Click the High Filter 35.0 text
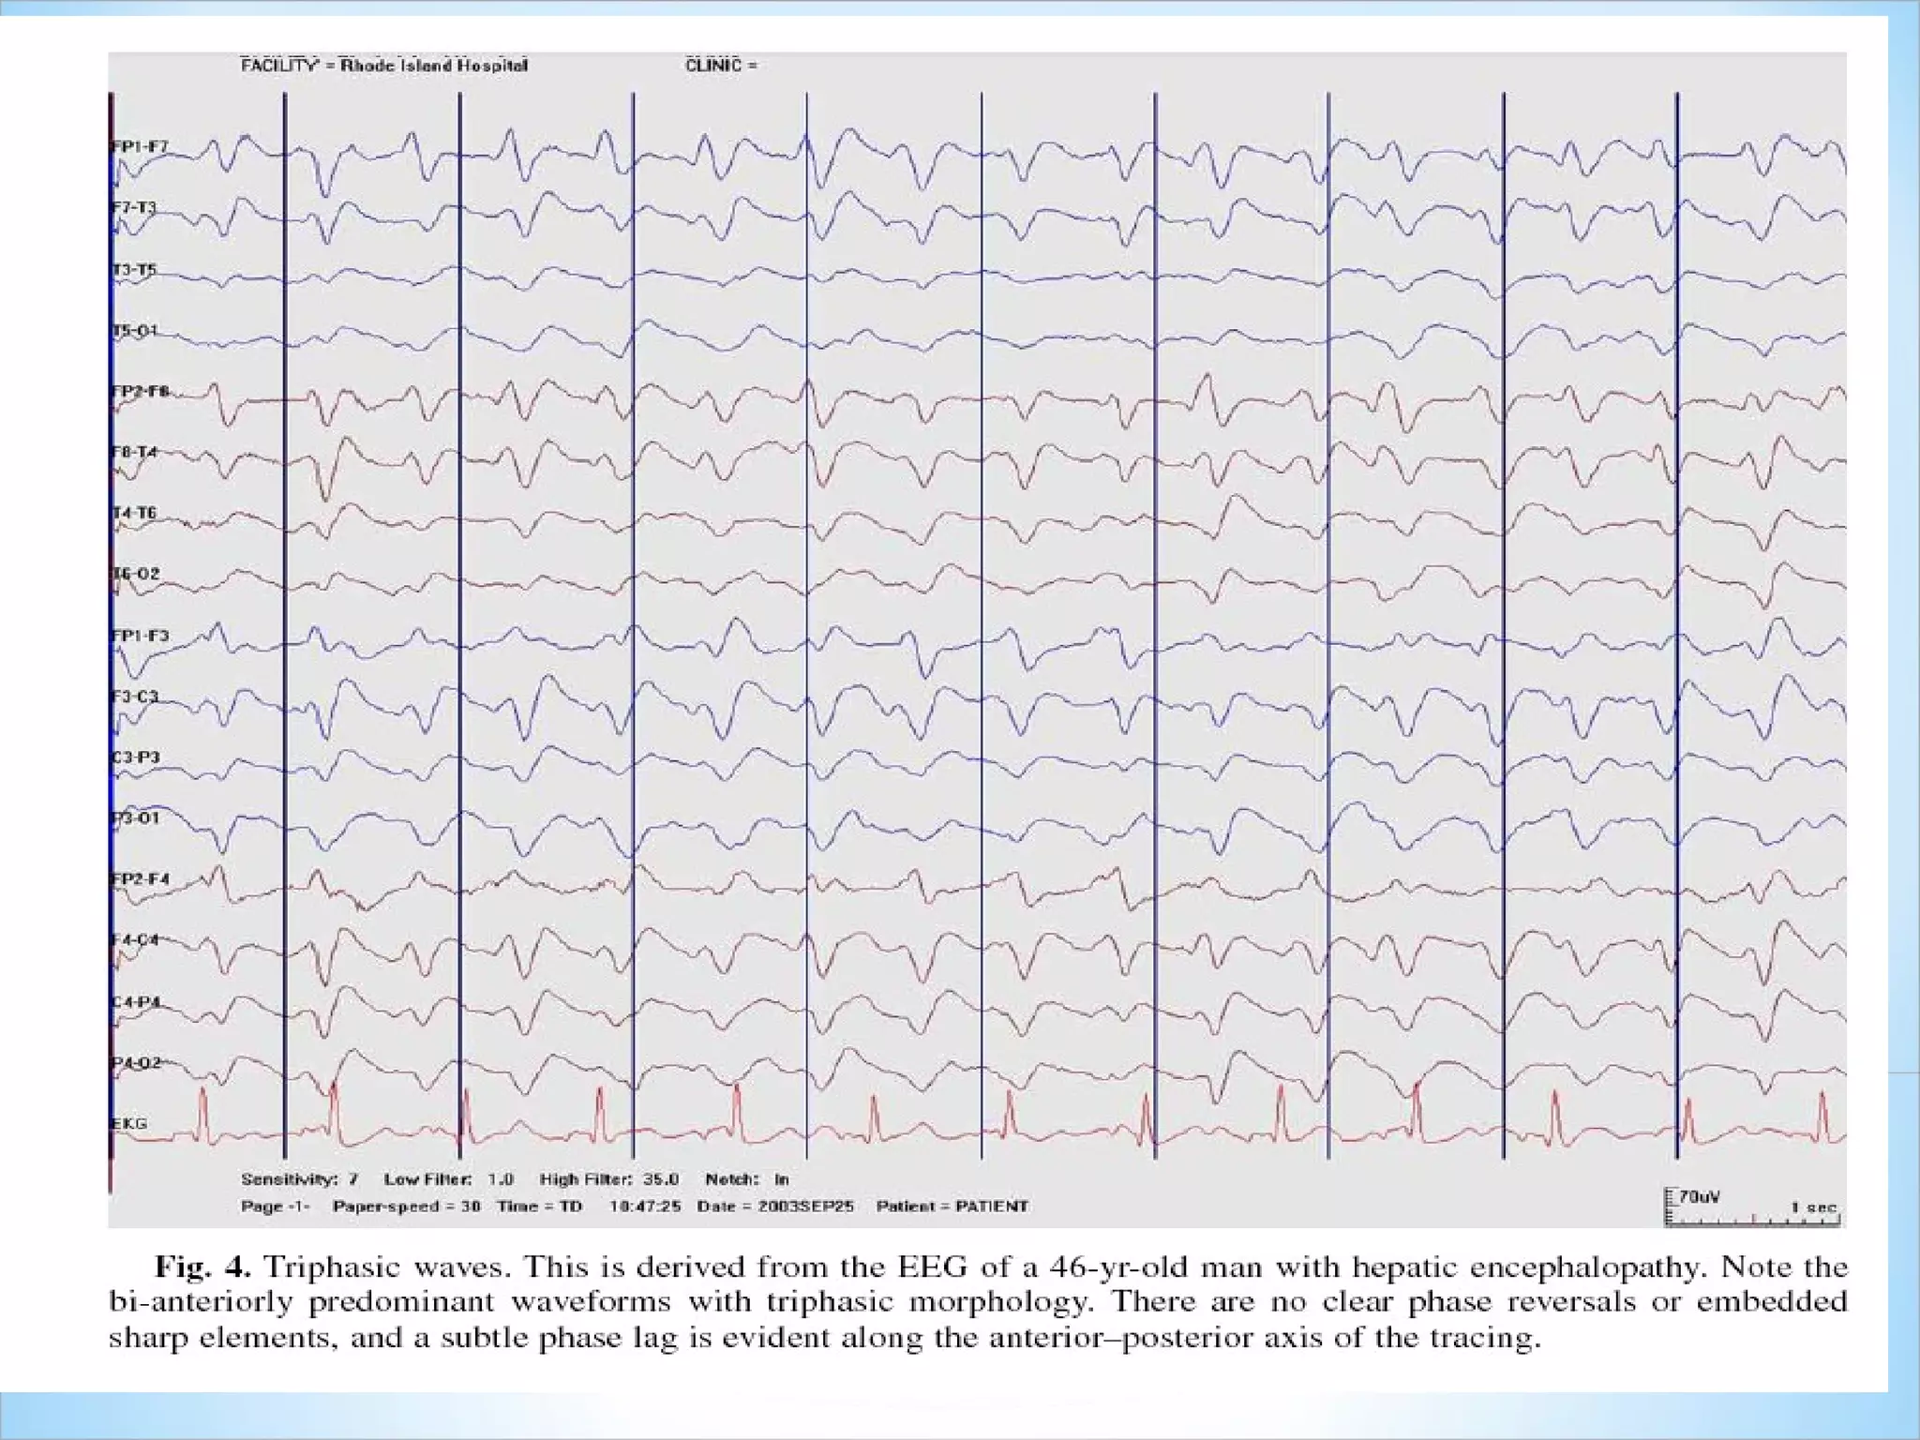Image resolution: width=1920 pixels, height=1440 pixels. (x=608, y=1179)
